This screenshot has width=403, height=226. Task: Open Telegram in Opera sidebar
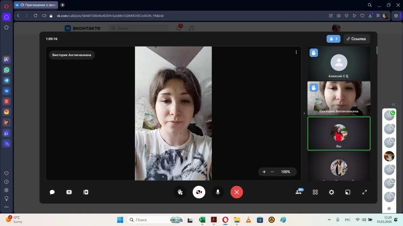(6, 81)
